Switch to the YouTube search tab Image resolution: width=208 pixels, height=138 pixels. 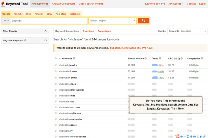coord(18,14)
